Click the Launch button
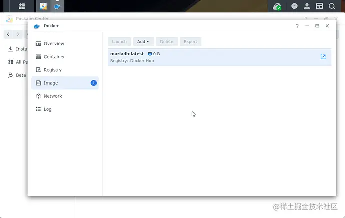Image resolution: width=345 pixels, height=218 pixels. pyautogui.click(x=119, y=42)
